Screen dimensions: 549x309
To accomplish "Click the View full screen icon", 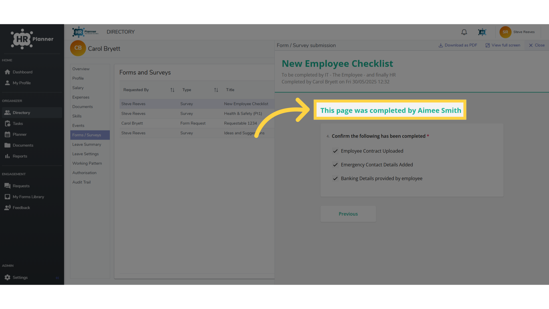I will (x=488, y=45).
